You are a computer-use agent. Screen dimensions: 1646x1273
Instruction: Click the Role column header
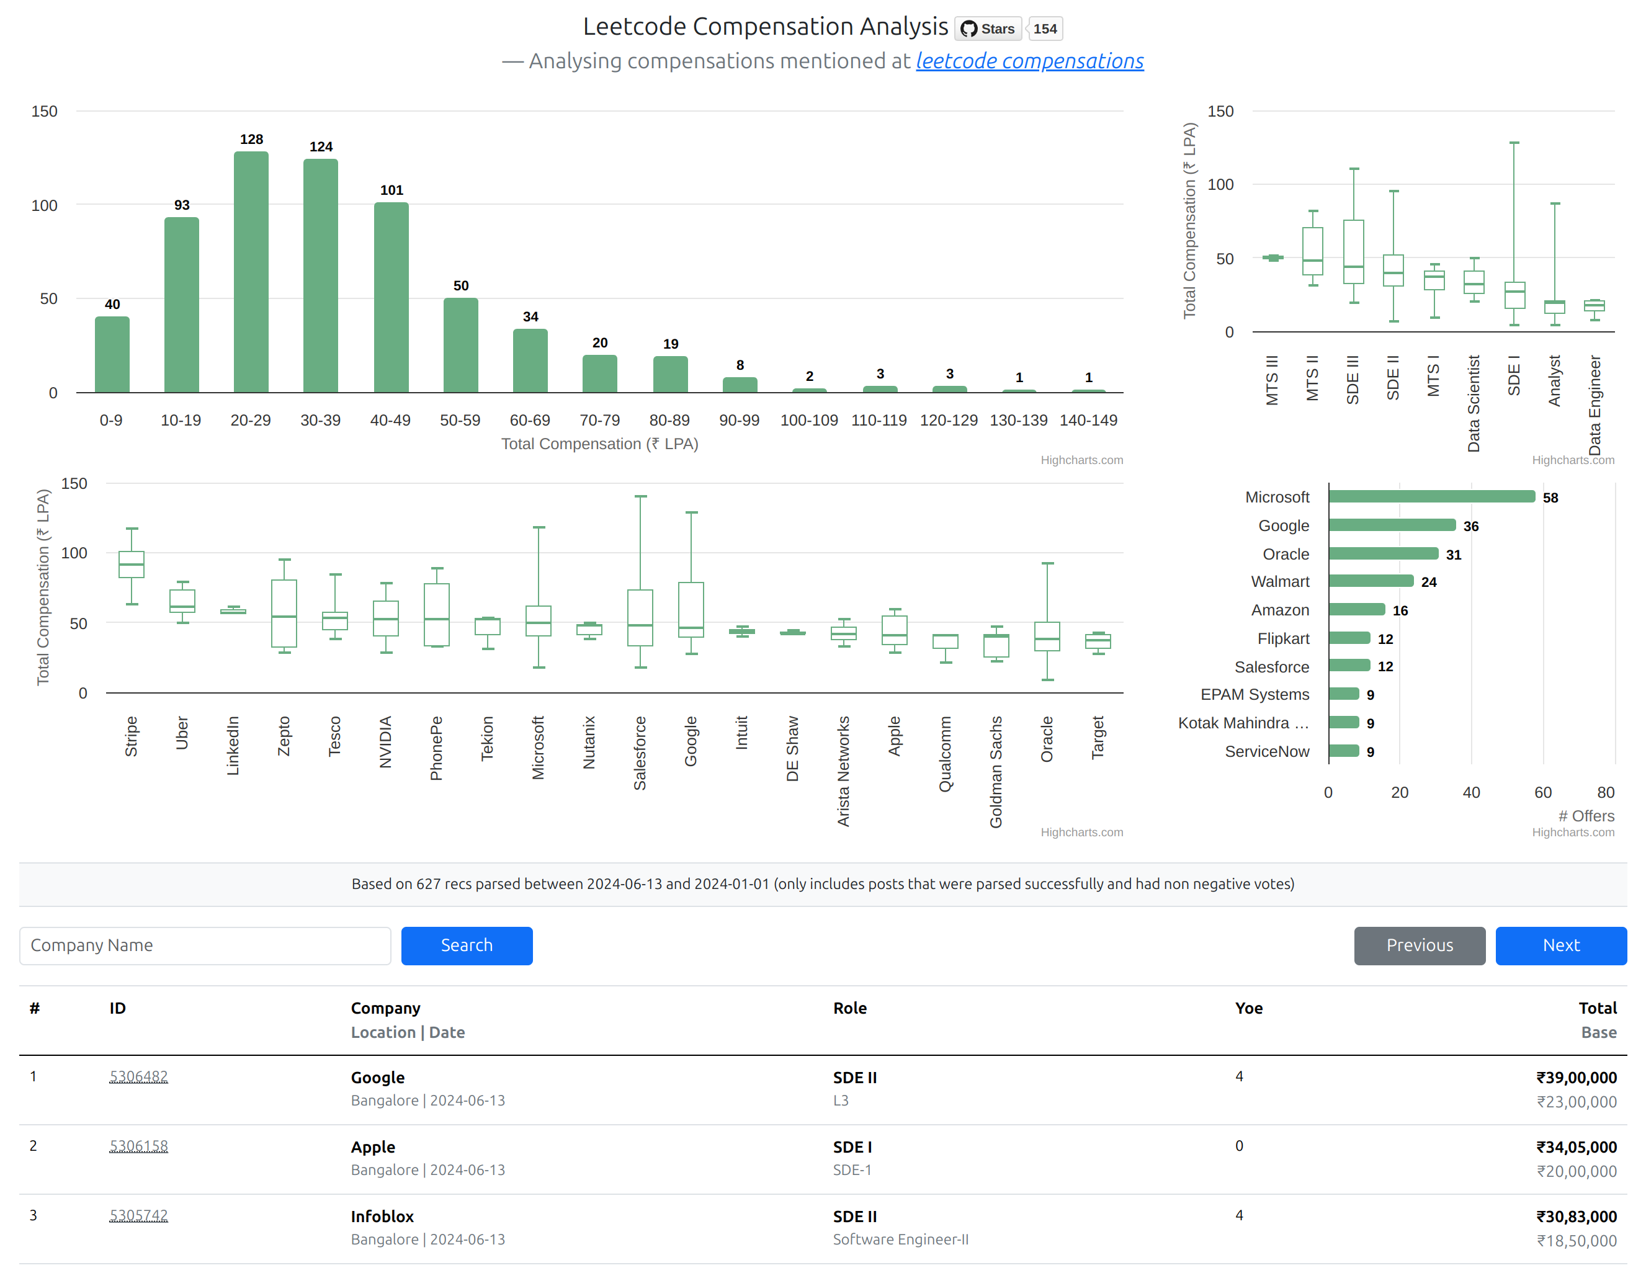849,1007
